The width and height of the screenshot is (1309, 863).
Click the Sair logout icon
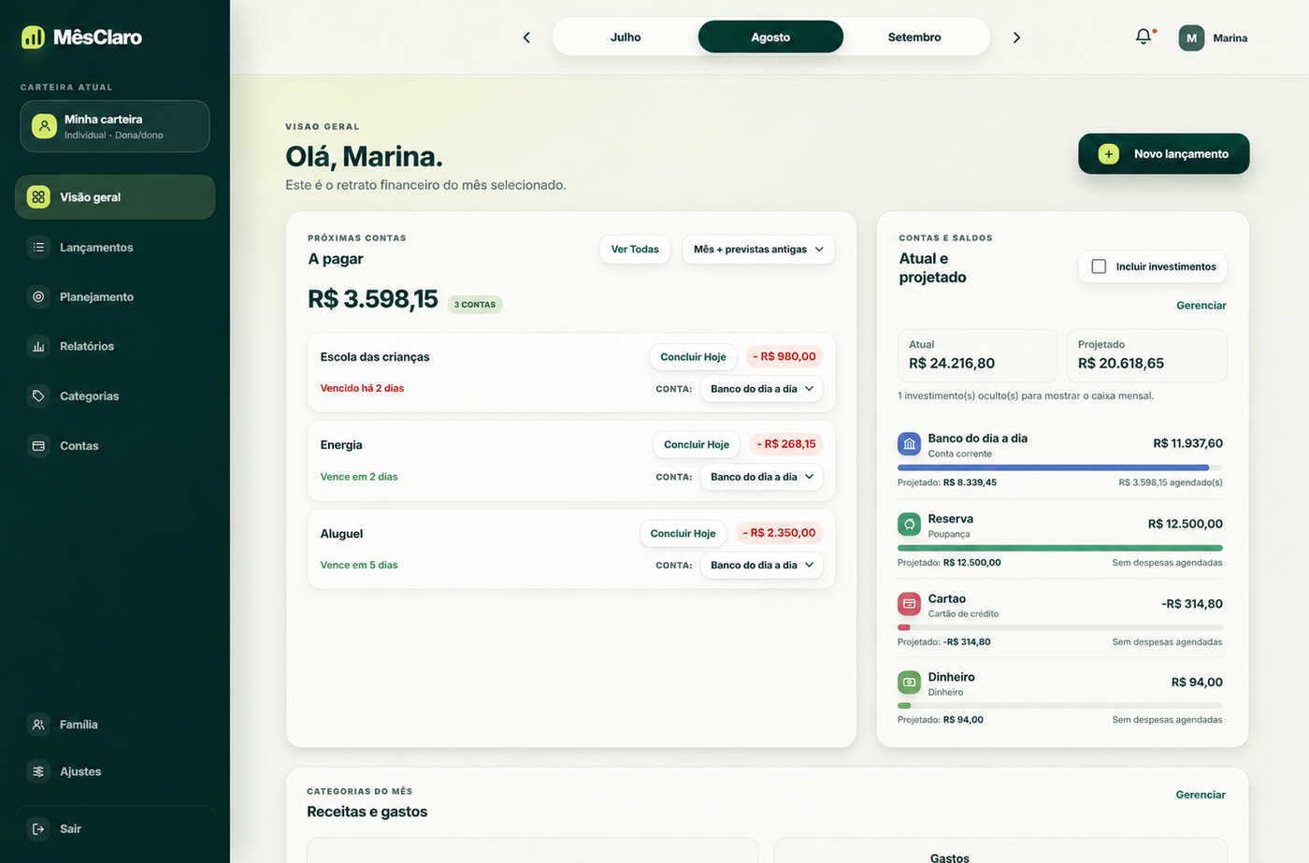pos(38,828)
